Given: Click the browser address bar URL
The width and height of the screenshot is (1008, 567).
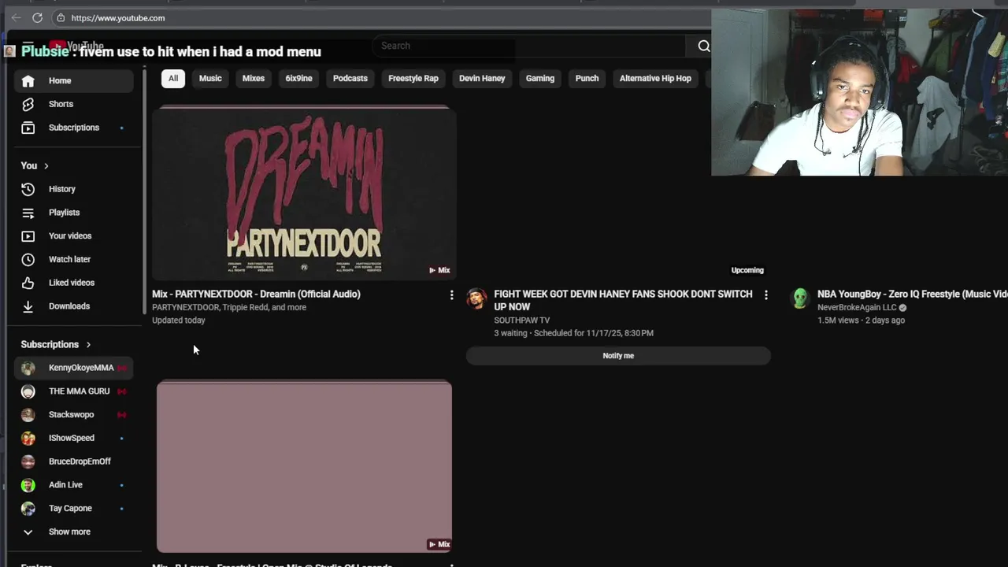Looking at the screenshot, I should tap(118, 17).
